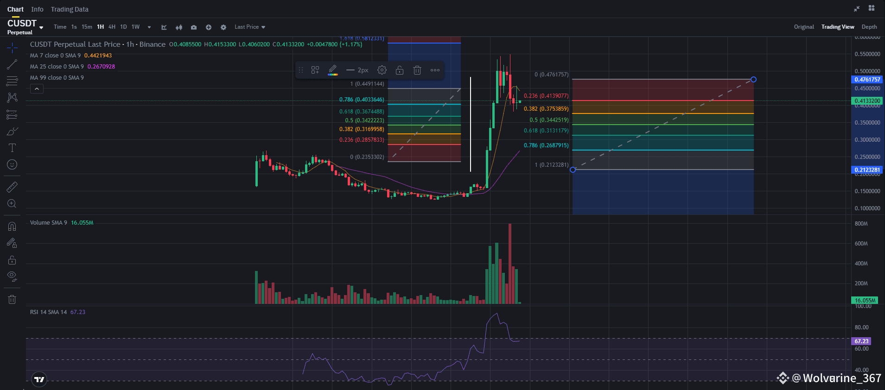Set interval to 15m
The height and width of the screenshot is (390, 885).
(x=87, y=27)
